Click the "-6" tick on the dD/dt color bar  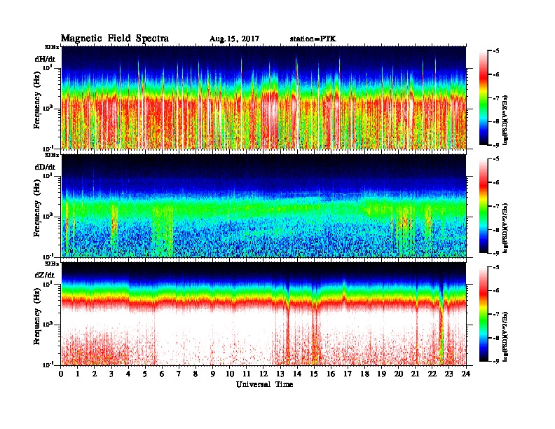496,182
